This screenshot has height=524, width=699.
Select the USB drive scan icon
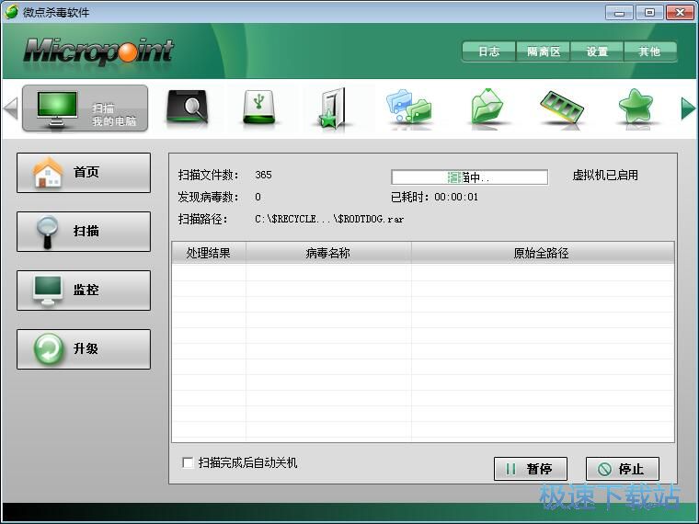click(259, 108)
